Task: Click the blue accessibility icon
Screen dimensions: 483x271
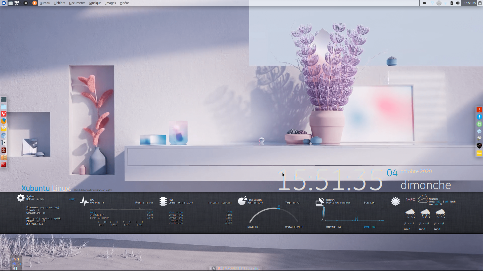Action: (479, 117)
